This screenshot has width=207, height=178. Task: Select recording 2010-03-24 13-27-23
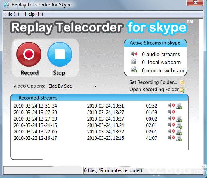point(35,119)
